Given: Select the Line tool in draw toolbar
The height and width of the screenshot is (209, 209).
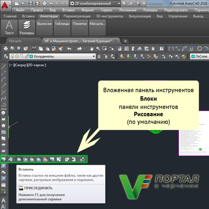Looking at the screenshot, I should [4, 67].
